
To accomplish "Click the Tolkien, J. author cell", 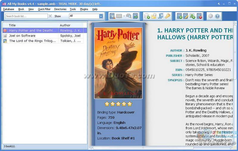I will tap(71, 41).
